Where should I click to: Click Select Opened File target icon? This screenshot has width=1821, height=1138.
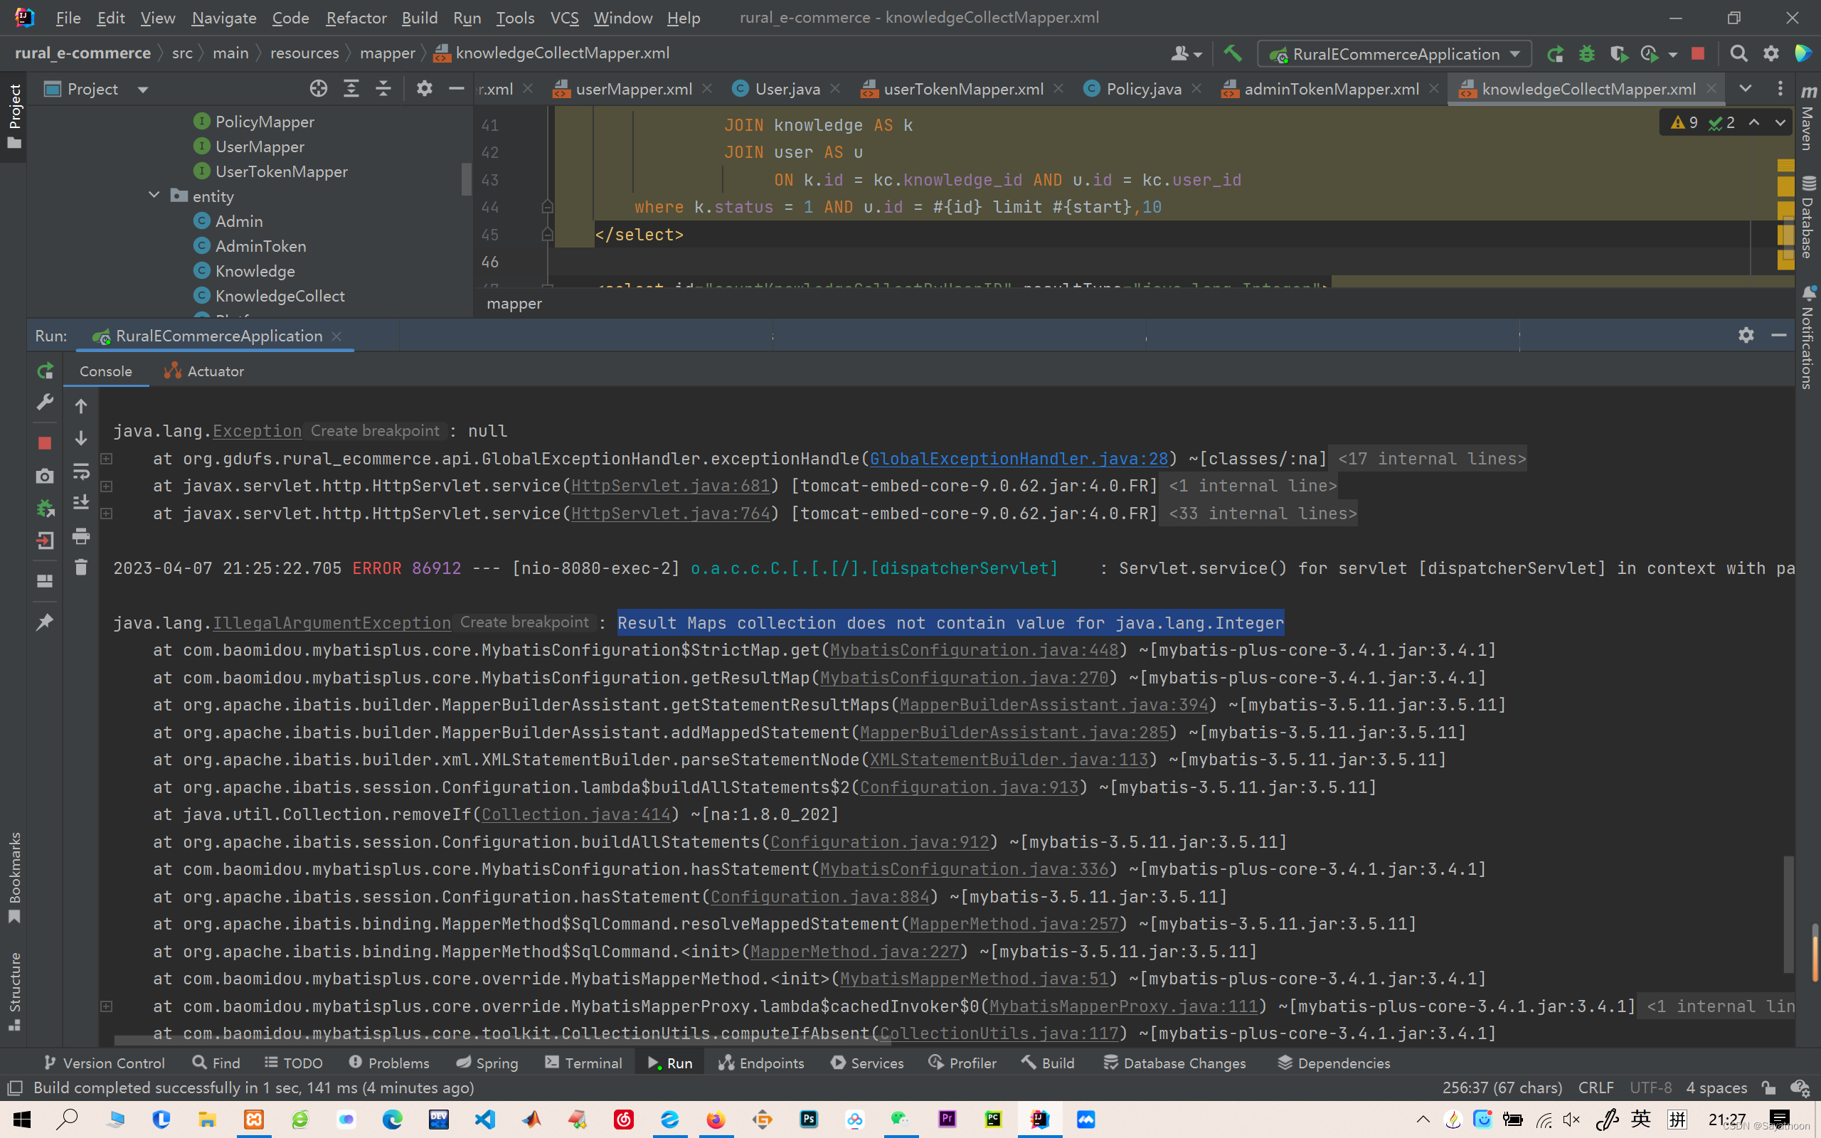[318, 89]
